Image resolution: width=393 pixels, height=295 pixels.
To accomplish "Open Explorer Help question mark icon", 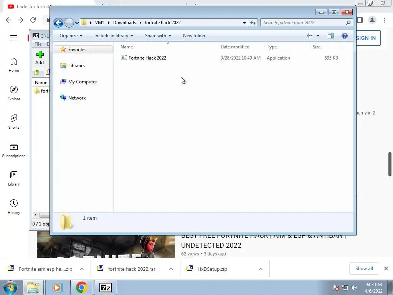I will click(345, 36).
